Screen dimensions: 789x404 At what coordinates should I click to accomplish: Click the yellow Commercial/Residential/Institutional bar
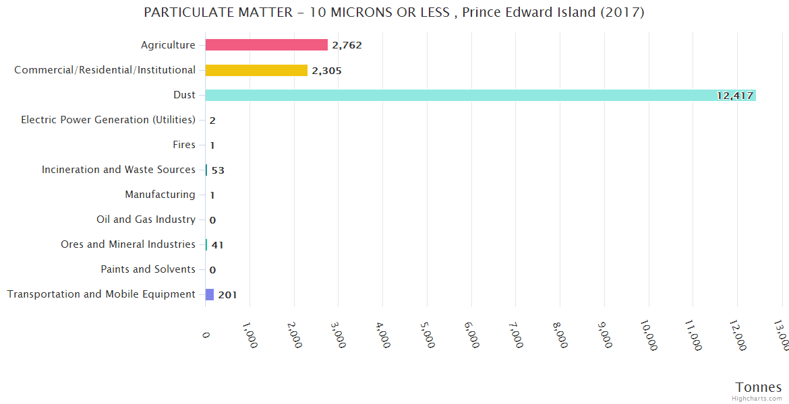click(x=256, y=70)
